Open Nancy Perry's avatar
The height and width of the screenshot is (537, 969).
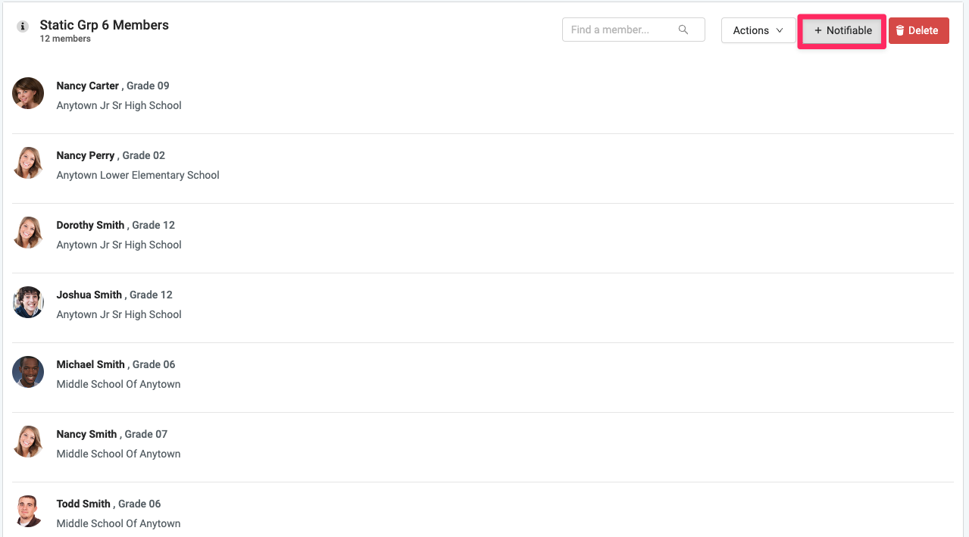[x=28, y=163]
